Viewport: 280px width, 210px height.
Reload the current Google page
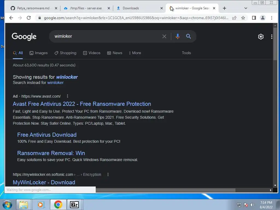[x=29, y=18]
